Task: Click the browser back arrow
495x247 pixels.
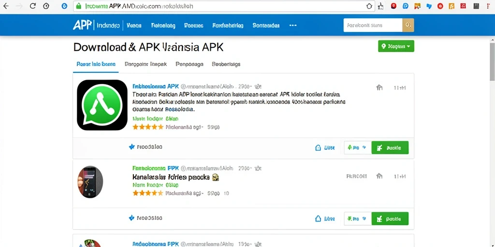Action: point(6,6)
